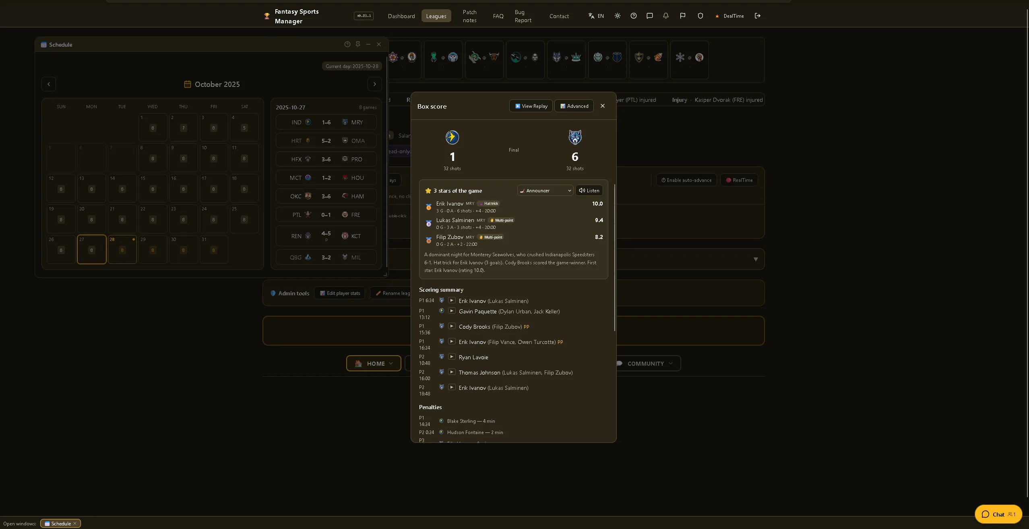Click the Box score scrollbar
This screenshot has width=1029, height=529.
614,257
